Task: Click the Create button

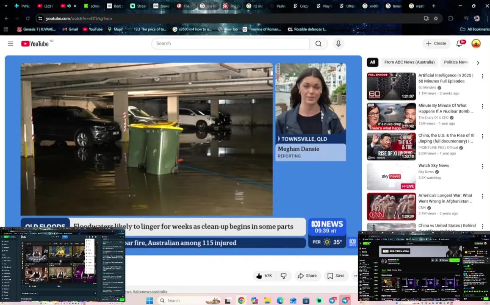Action: pyautogui.click(x=436, y=44)
